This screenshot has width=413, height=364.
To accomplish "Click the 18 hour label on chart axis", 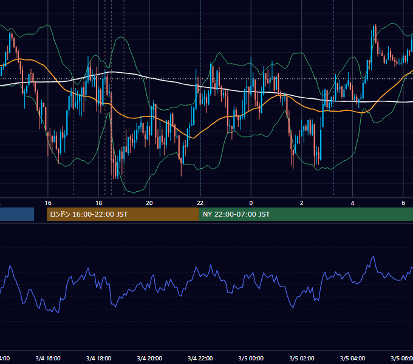I will [x=99, y=203].
